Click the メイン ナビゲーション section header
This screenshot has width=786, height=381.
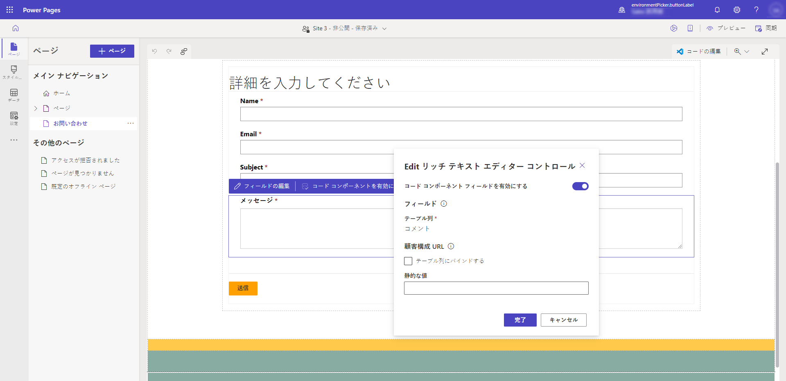point(70,76)
